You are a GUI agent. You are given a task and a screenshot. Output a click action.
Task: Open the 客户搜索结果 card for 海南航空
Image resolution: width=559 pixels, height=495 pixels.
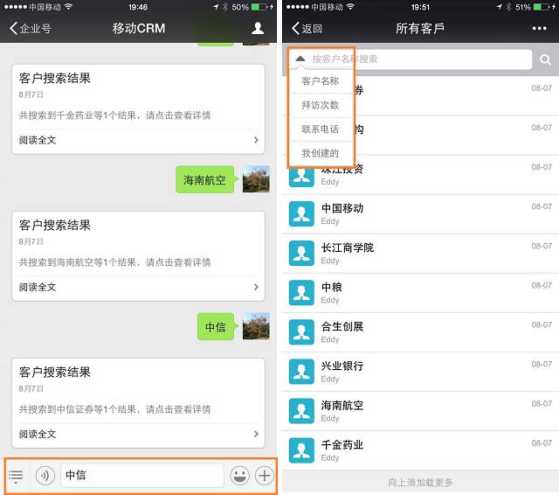point(138,256)
